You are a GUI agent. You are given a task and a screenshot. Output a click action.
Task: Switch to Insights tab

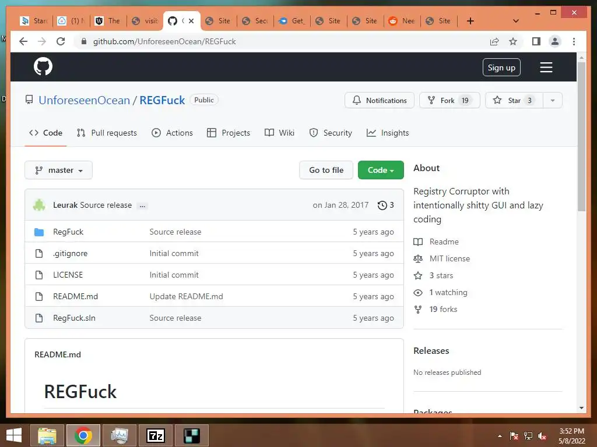click(x=388, y=133)
